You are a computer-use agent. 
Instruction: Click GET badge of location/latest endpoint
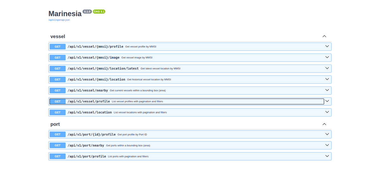pos(58,68)
